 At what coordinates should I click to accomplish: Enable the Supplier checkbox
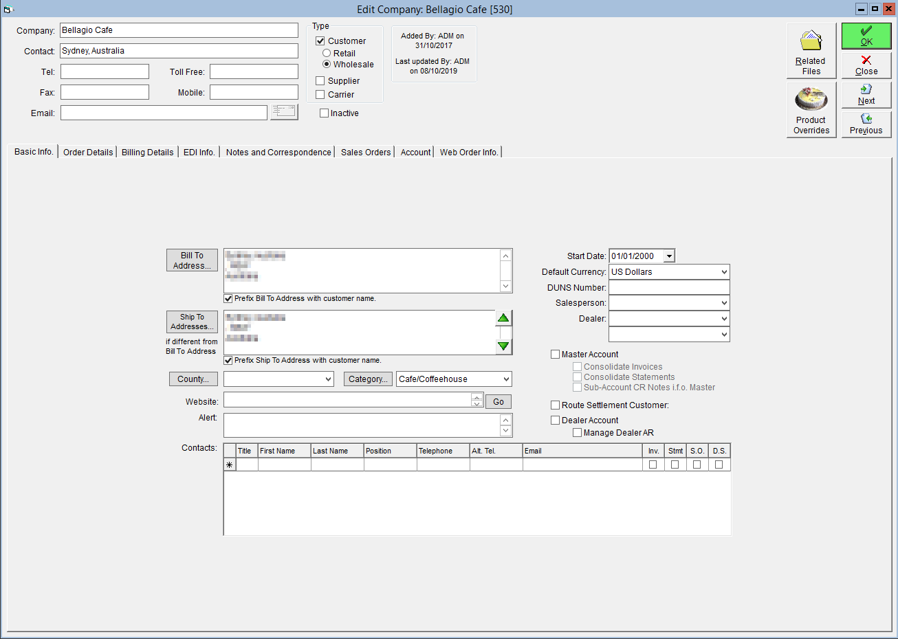[320, 81]
